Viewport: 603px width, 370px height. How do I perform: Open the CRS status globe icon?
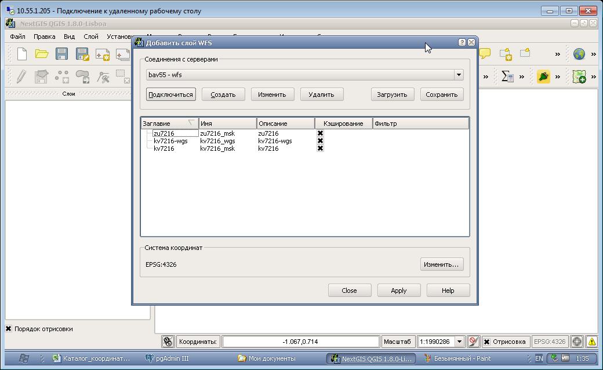point(576,342)
